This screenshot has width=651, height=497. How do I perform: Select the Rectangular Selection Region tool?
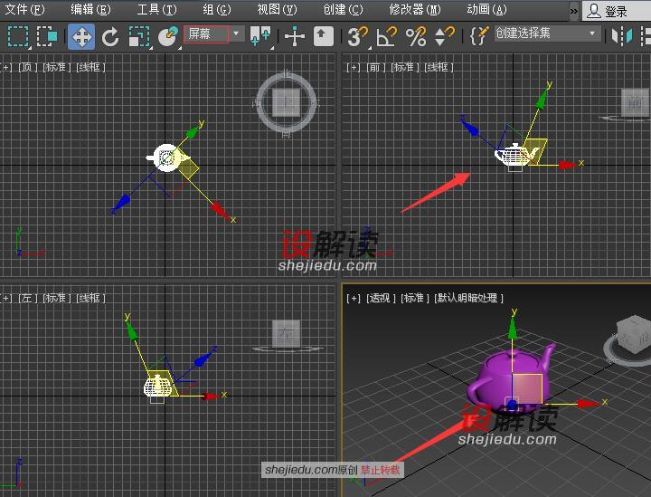coord(18,36)
